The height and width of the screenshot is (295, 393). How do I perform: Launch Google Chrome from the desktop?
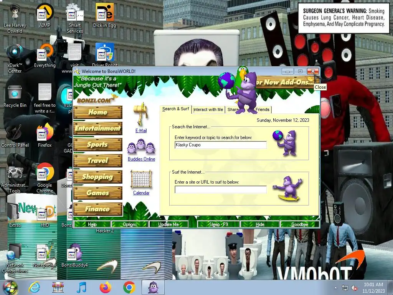click(45, 178)
